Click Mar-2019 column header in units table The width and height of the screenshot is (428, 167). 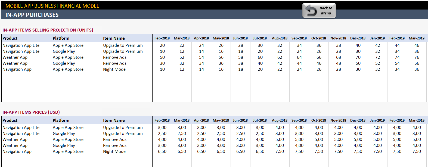click(x=417, y=38)
